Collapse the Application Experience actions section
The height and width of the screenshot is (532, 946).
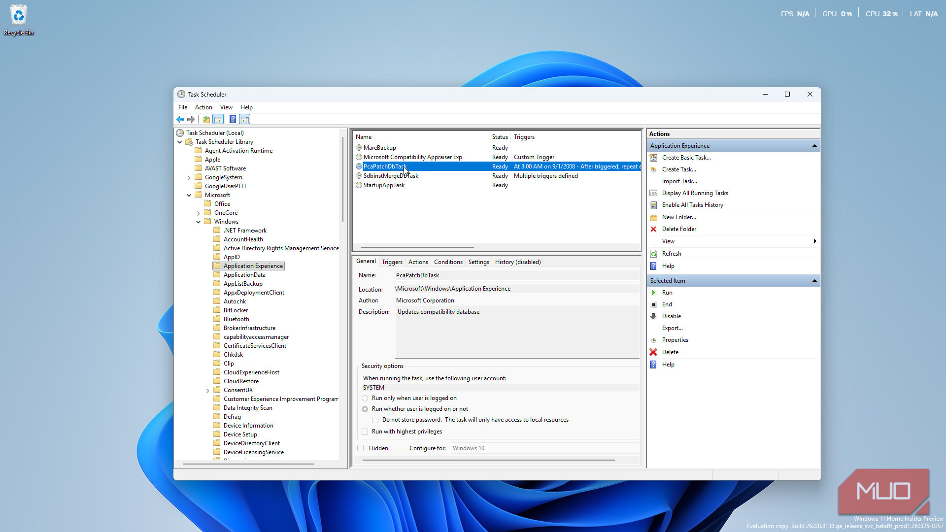coord(814,146)
